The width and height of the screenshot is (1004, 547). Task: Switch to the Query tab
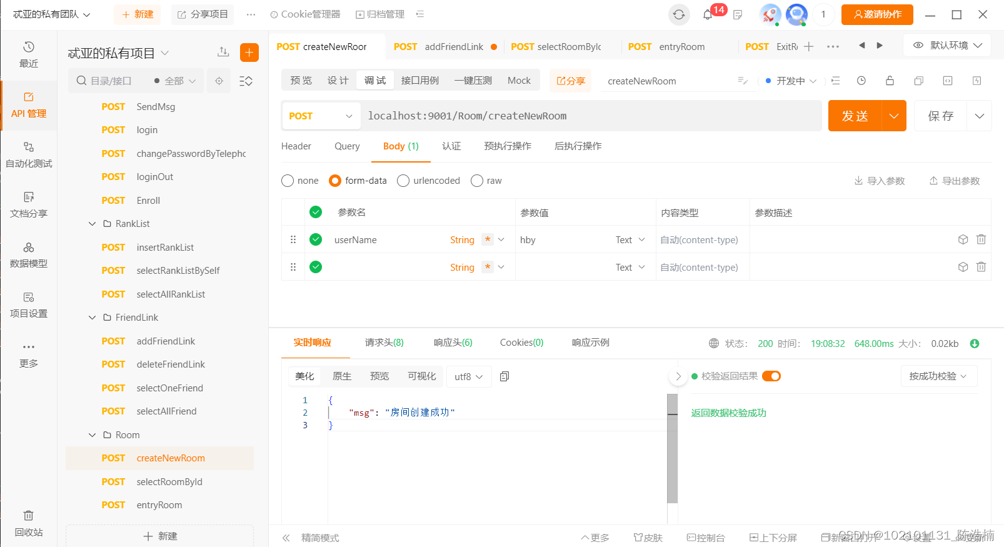[347, 146]
